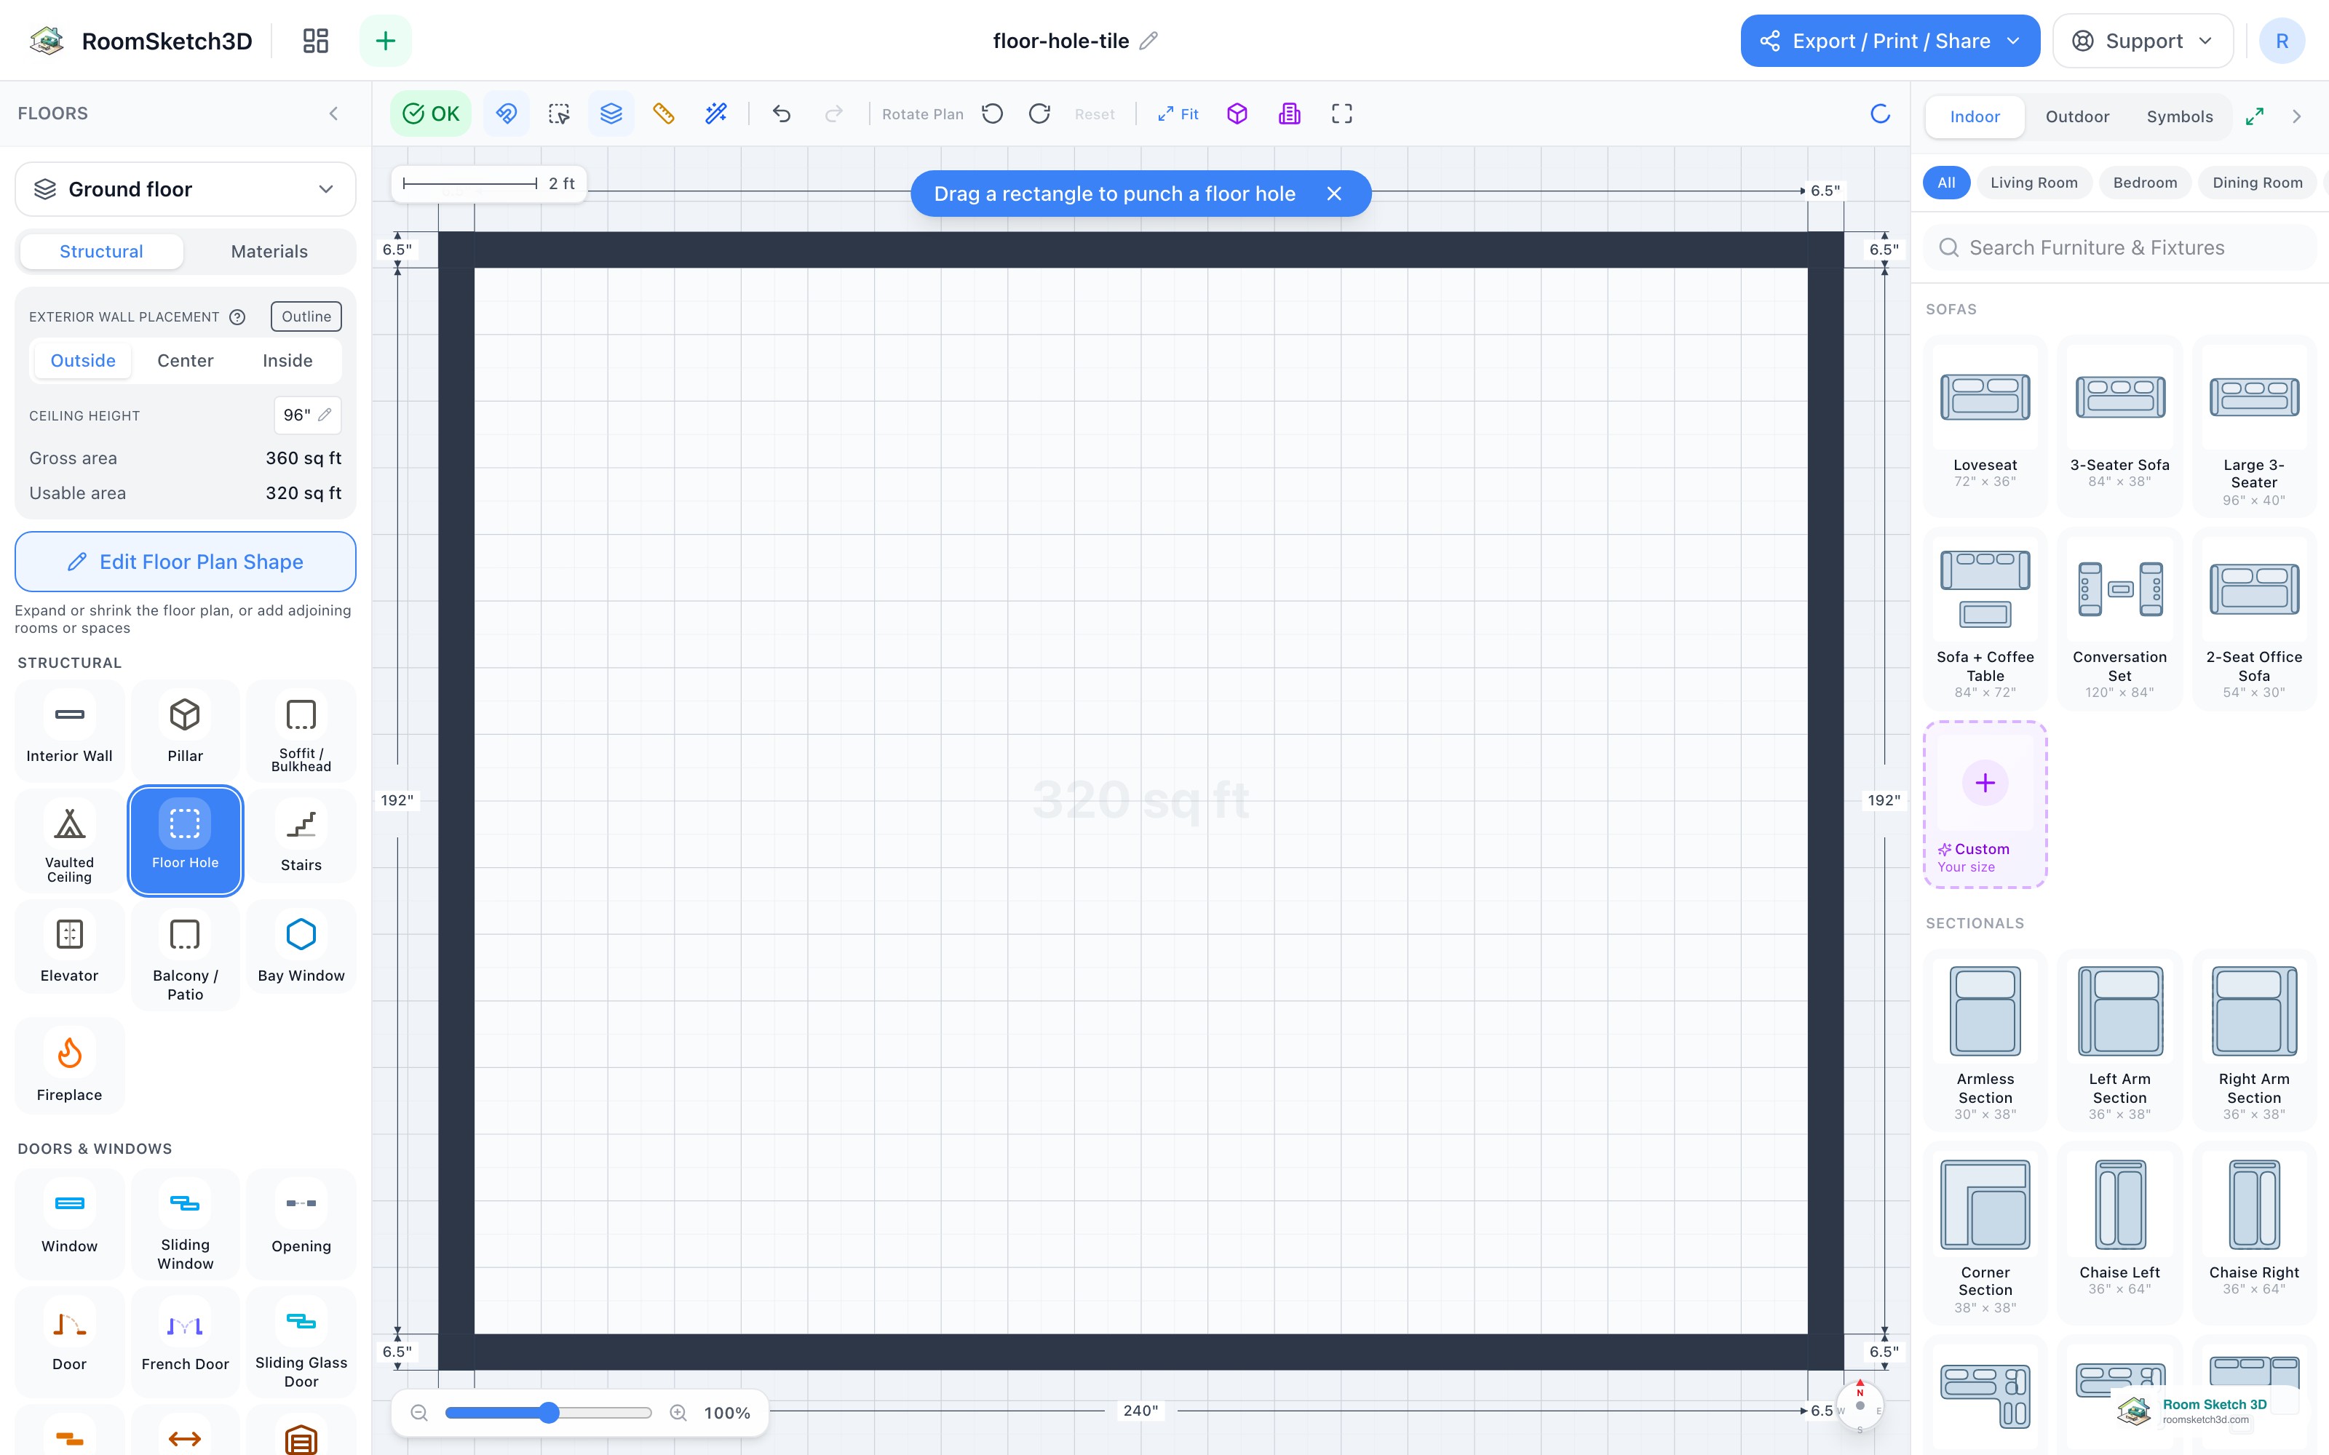
Task: Open the Symbols catalog tab
Action: point(2180,116)
